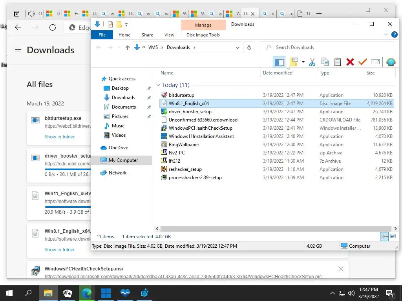This screenshot has width=402, height=301.
Task: Click the New folder icon in title bar
Action: coord(119,24)
